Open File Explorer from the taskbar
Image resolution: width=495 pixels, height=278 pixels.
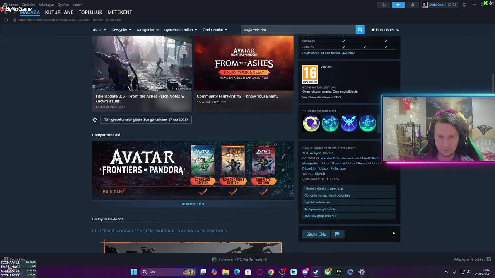[225, 272]
